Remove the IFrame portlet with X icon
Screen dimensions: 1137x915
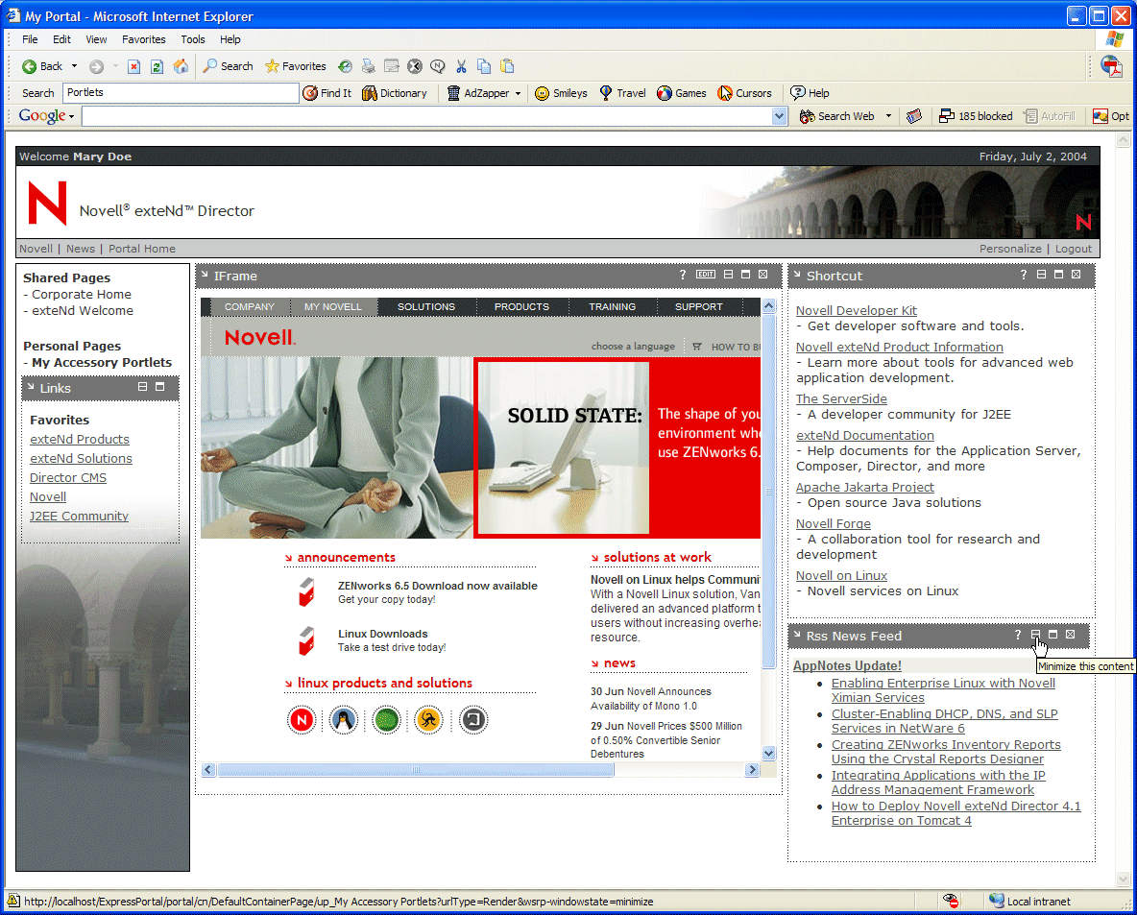(762, 274)
